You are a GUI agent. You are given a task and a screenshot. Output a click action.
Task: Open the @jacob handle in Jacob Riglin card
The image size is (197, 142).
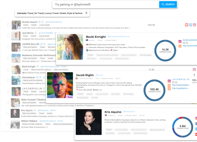(99, 75)
